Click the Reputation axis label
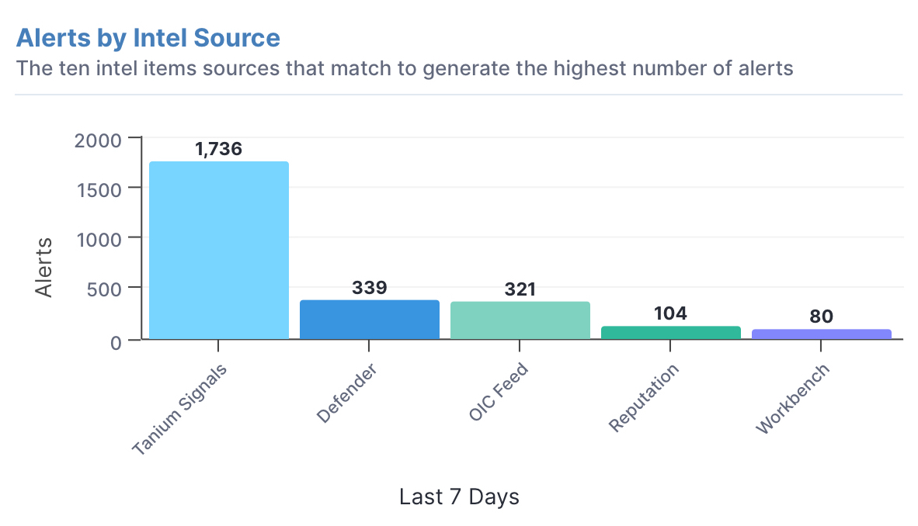Screen dimensions: 918x526 coord(643,398)
